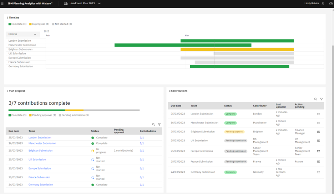Open the France Submission task link
Viewport: 334px width, 194px height.
tap(39, 177)
